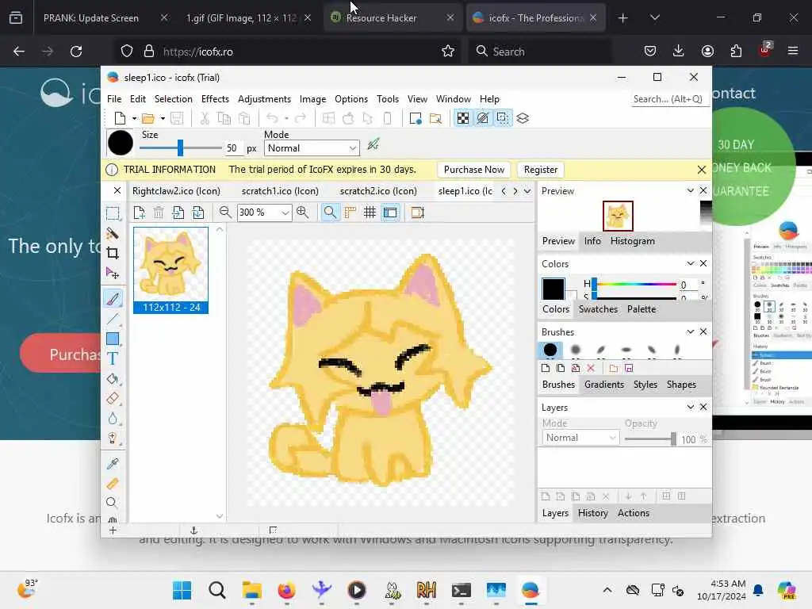Select the magic wand tool
Image resolution: width=812 pixels, height=609 pixels.
pos(113,234)
